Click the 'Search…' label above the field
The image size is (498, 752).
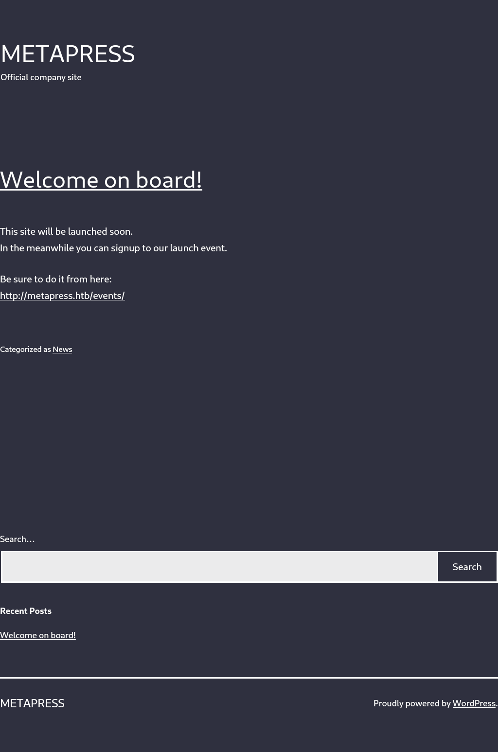click(x=18, y=539)
